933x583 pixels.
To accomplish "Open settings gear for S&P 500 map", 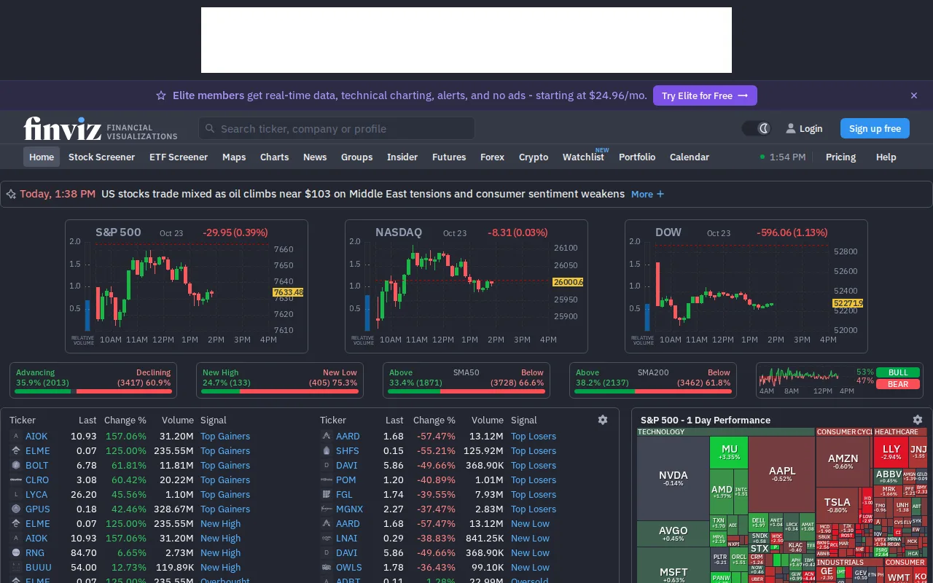I will coord(918,420).
